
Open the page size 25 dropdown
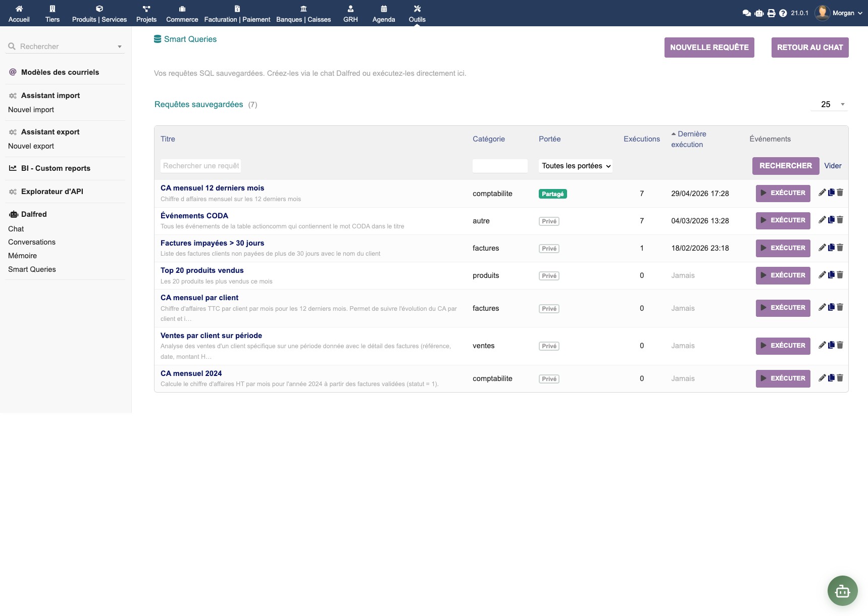click(x=829, y=105)
